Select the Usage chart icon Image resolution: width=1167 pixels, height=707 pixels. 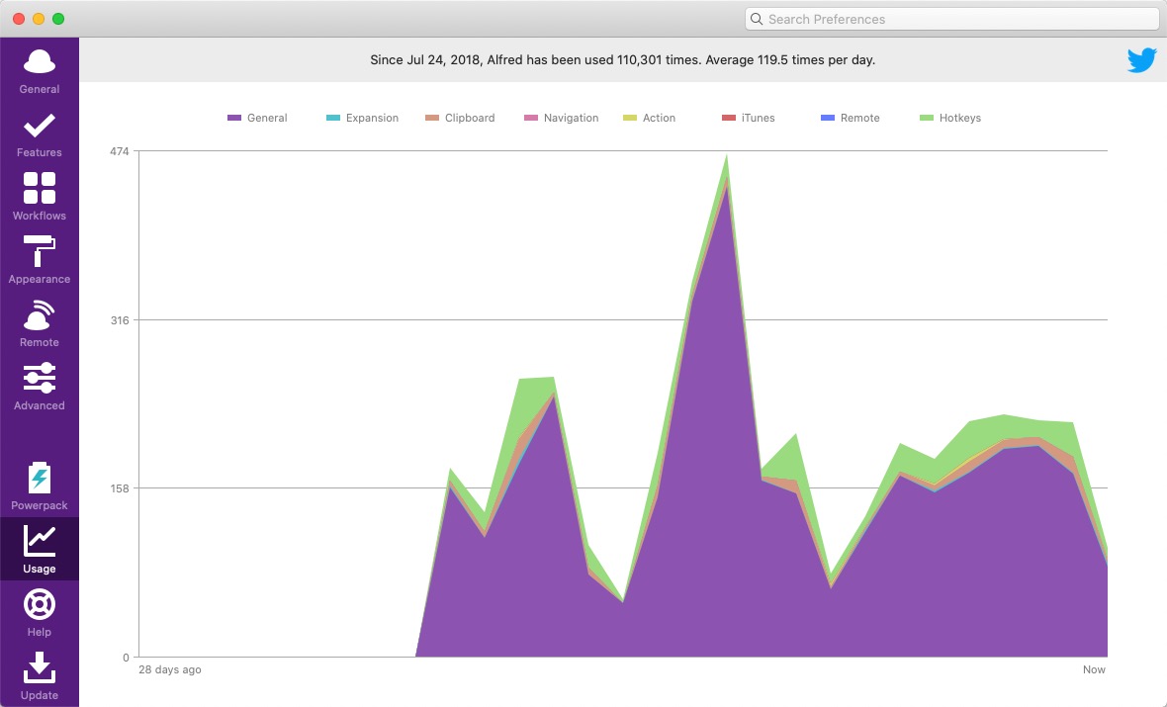point(40,541)
